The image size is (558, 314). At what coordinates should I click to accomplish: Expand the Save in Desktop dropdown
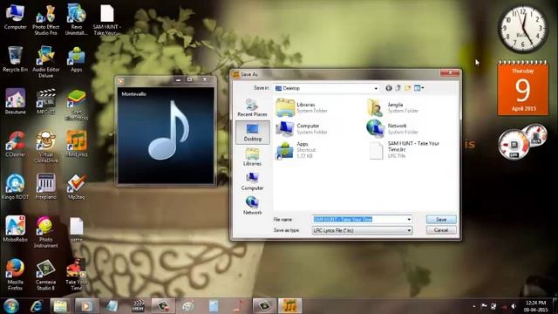point(376,88)
